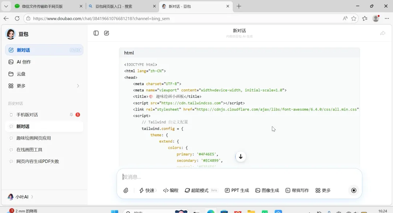Click the '#EC4899' secondary color value
The image size is (393, 213).
click(x=212, y=161)
